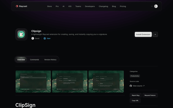
Task: Click the external arrow after View source
Action: 144,86
